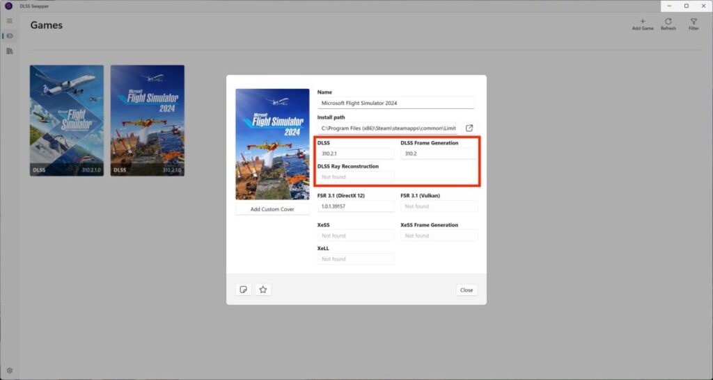713x380 pixels.
Task: Open first Microsoft Flight Simulator game card
Action: pyautogui.click(x=67, y=121)
